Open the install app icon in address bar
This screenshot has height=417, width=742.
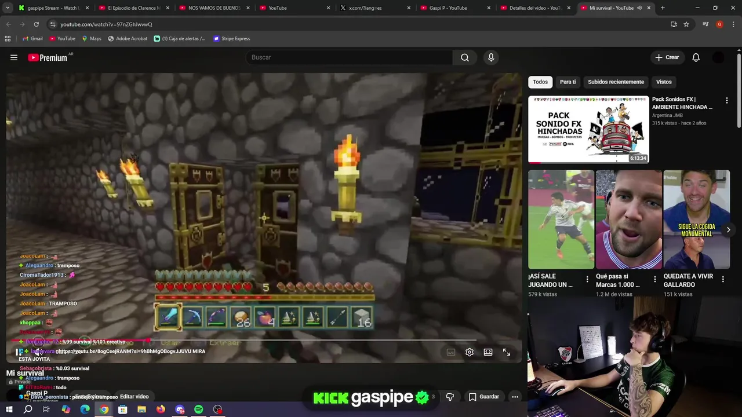pyautogui.click(x=674, y=24)
